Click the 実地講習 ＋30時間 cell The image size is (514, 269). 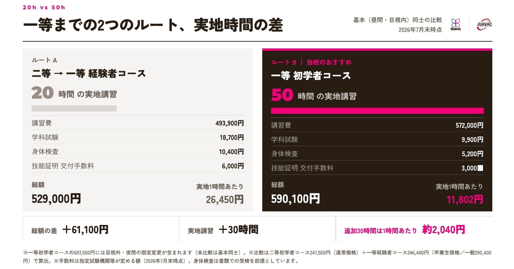(x=257, y=229)
